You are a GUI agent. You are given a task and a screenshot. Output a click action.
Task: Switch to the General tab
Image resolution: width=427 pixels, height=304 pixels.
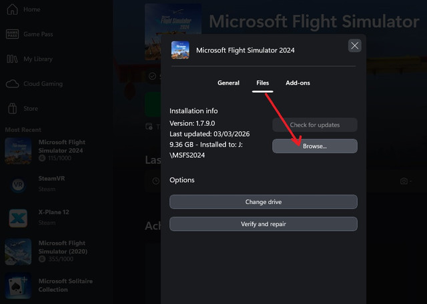pyautogui.click(x=228, y=83)
